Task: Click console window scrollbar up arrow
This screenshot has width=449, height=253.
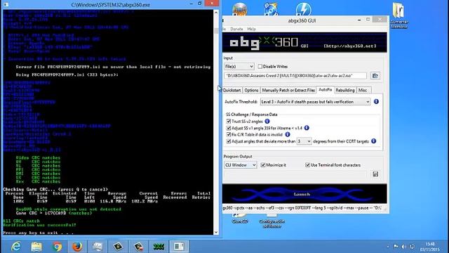Action: click(216, 13)
